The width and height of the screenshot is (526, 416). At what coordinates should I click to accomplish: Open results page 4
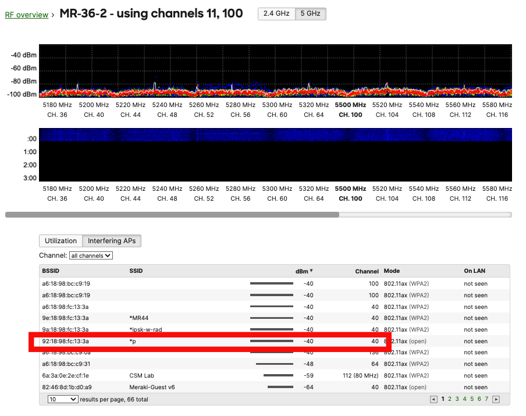coord(464,399)
